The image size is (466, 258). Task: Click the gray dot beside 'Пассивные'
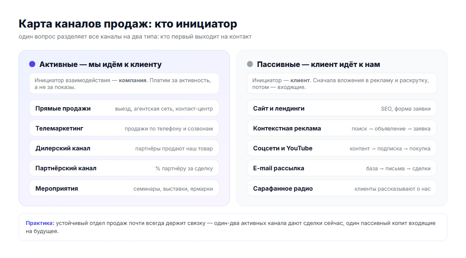250,64
